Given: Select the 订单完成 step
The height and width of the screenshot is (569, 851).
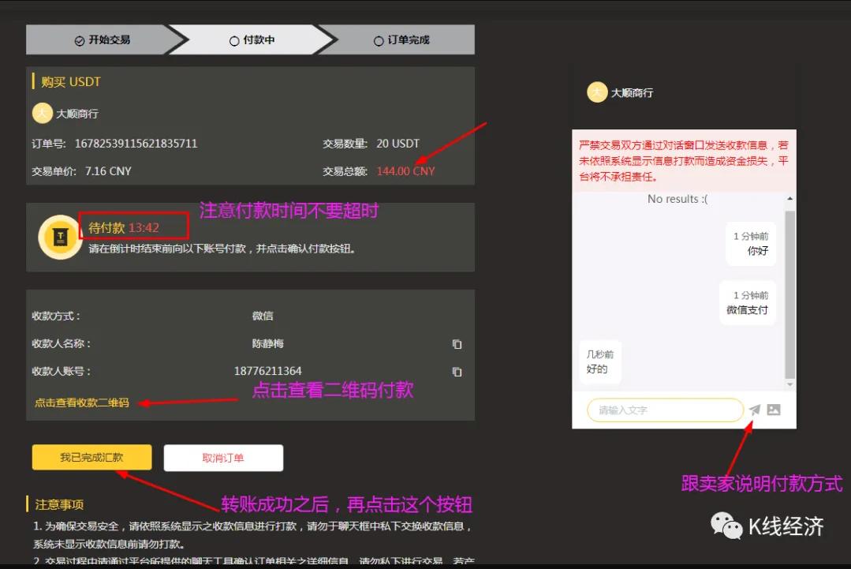Looking at the screenshot, I should pyautogui.click(x=401, y=40).
